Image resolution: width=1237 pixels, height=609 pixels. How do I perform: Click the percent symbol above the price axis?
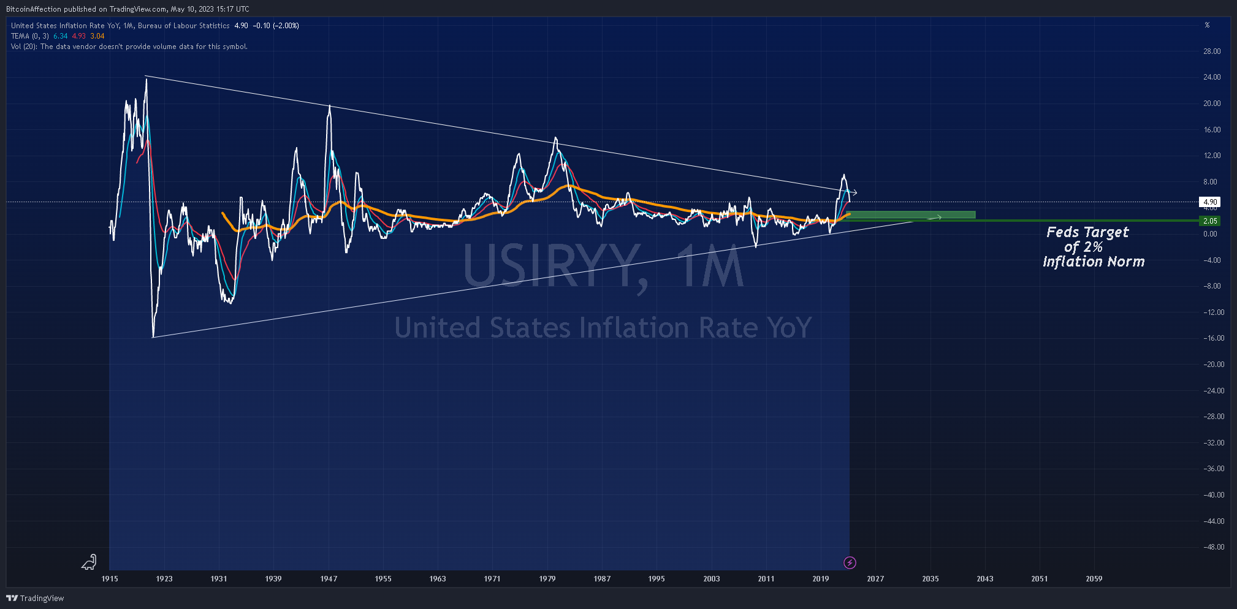[x=1207, y=25]
